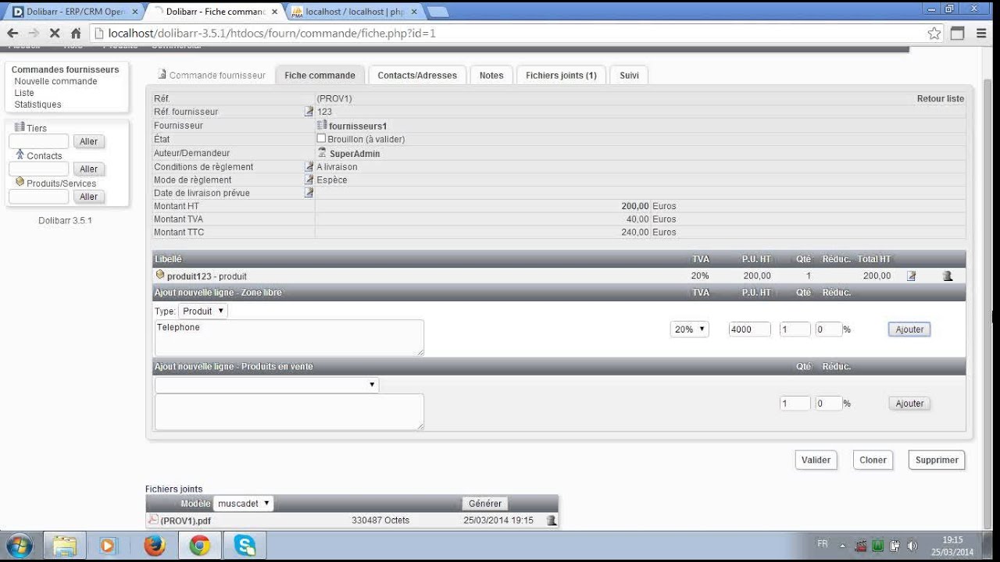The height and width of the screenshot is (562, 1000).
Task: Open Liste link in sidebar
Action: click(x=24, y=93)
